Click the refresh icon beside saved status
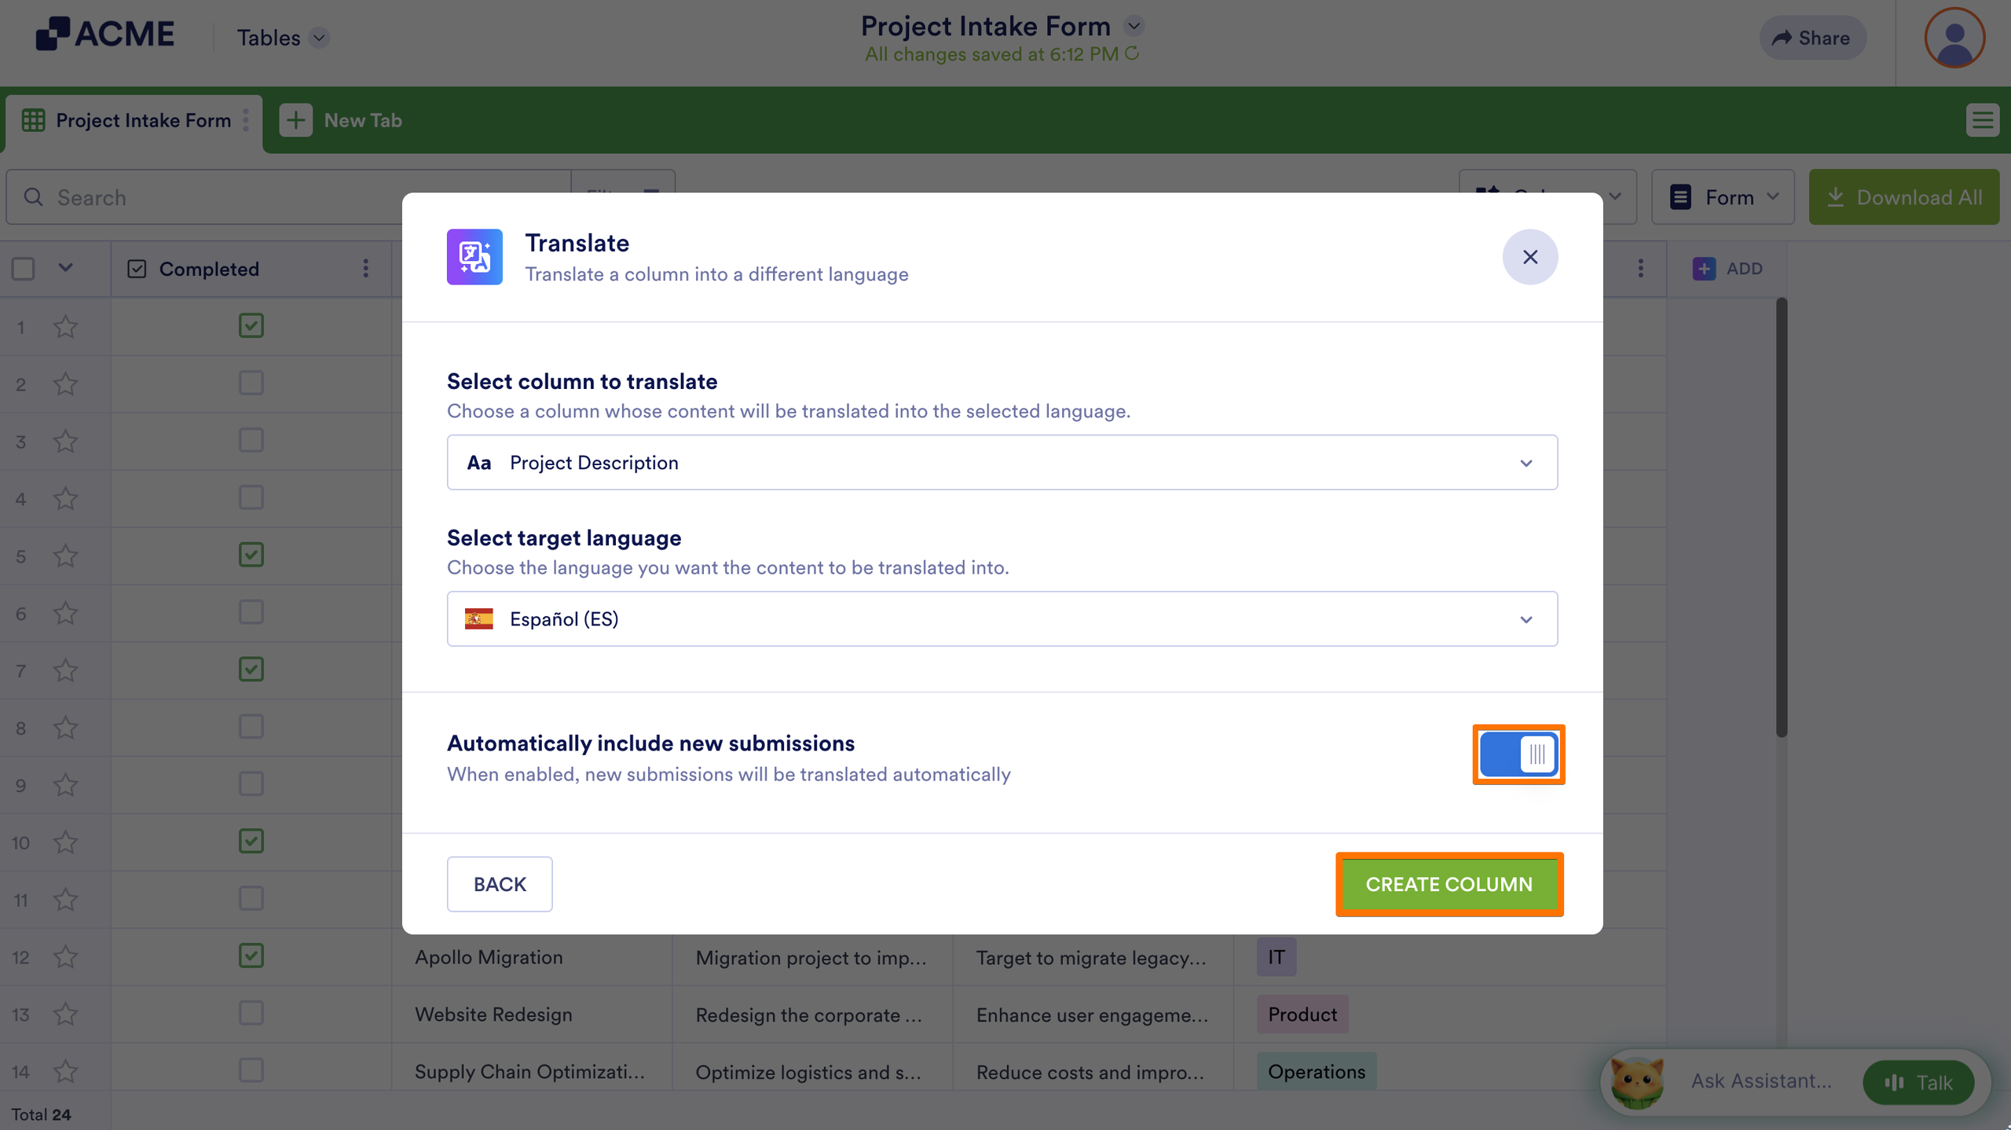 pyautogui.click(x=1132, y=53)
